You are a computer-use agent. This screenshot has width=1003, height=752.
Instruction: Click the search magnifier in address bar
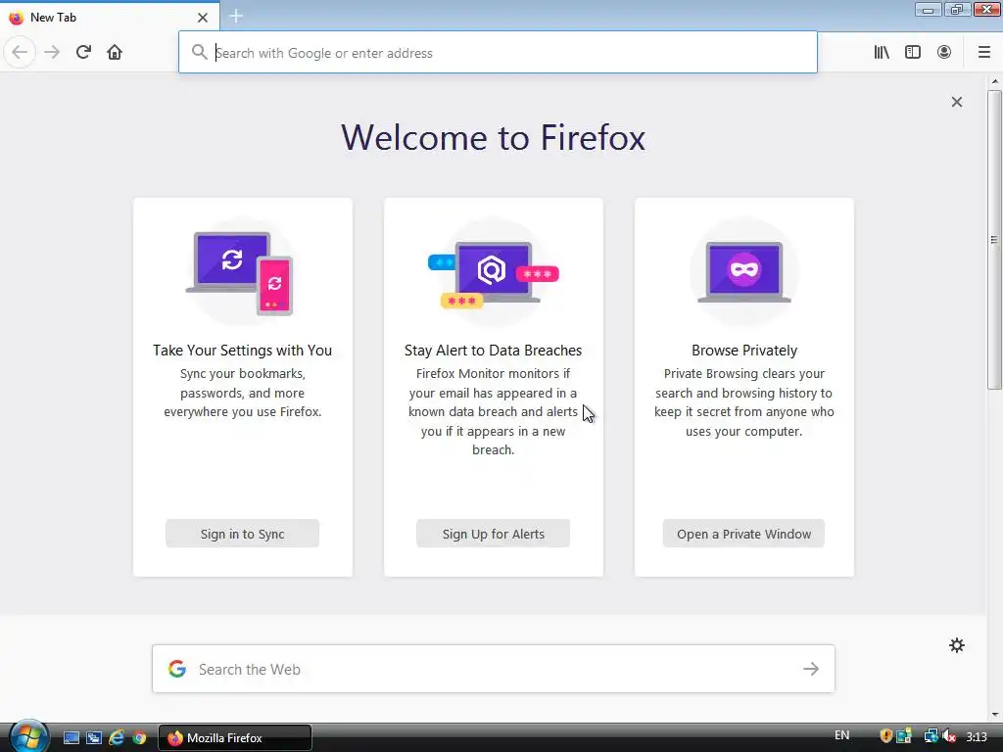pos(200,52)
